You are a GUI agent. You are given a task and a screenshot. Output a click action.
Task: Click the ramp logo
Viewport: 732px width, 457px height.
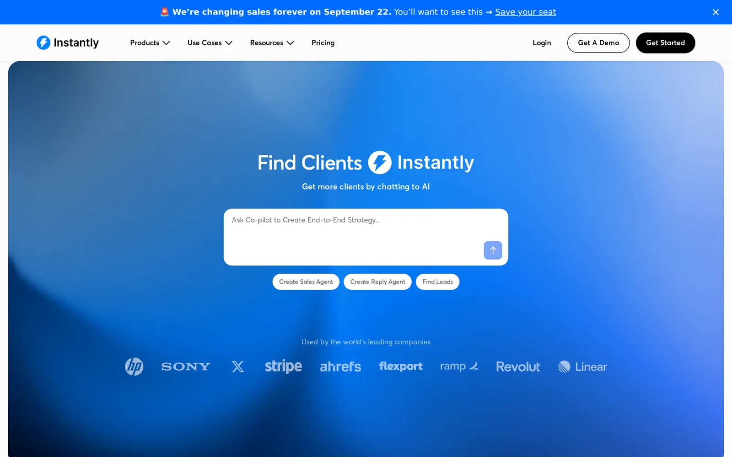coord(459,366)
